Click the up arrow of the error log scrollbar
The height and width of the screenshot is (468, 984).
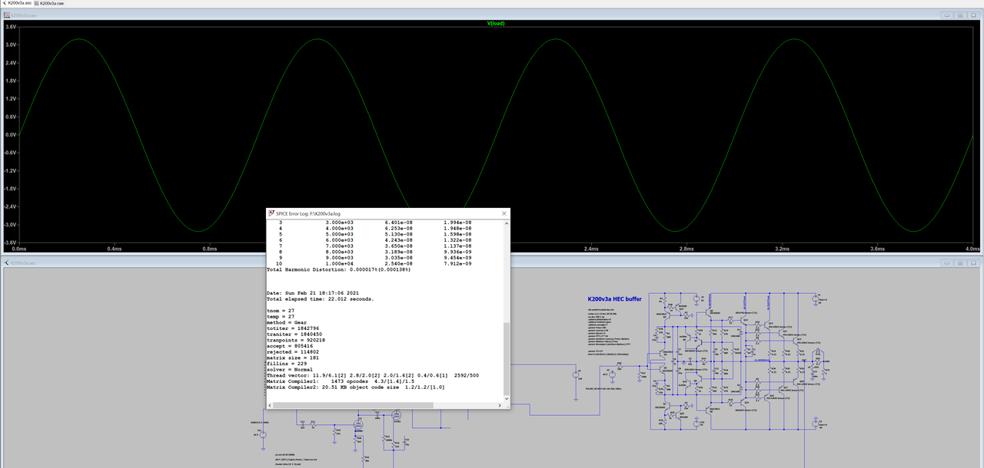point(505,222)
